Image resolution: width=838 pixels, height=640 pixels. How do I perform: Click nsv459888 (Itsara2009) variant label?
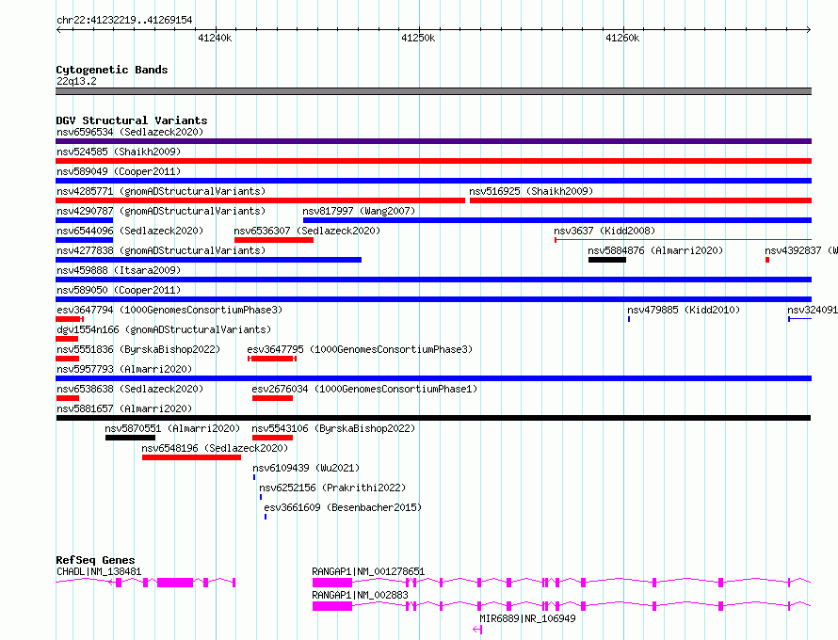point(119,270)
